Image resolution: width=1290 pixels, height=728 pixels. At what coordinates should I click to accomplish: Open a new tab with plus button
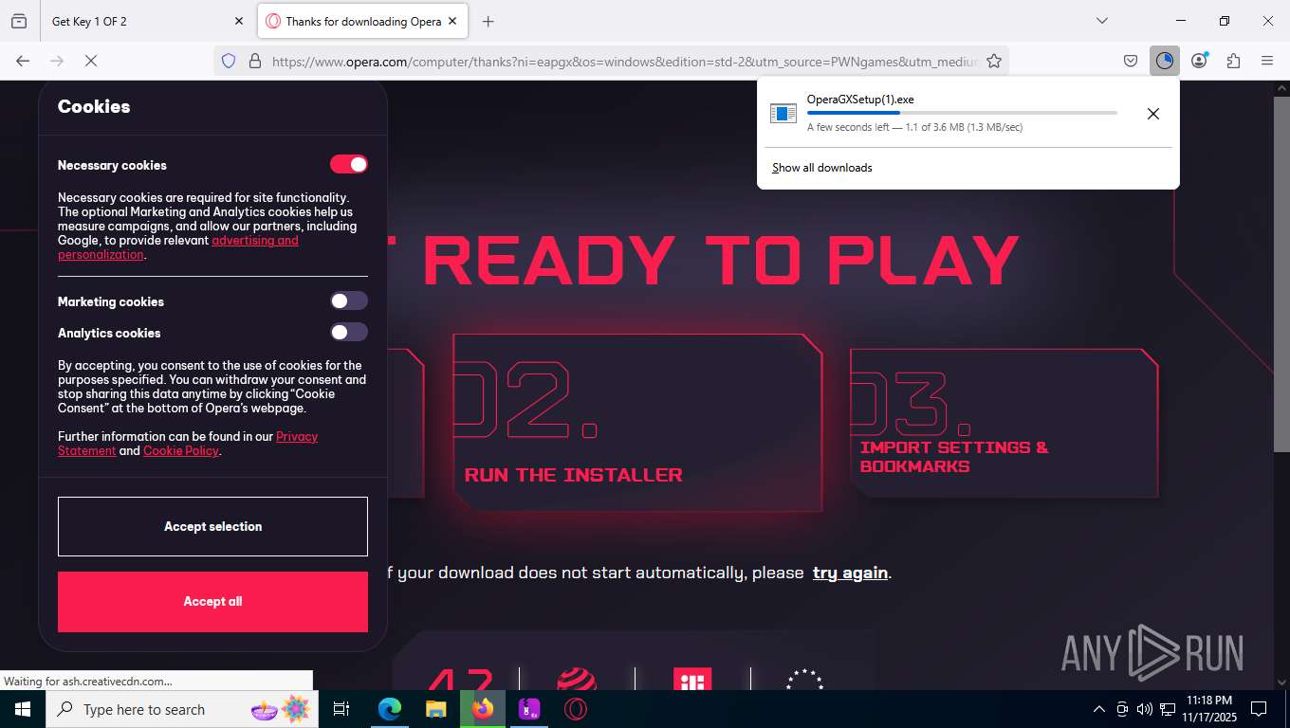click(x=488, y=21)
